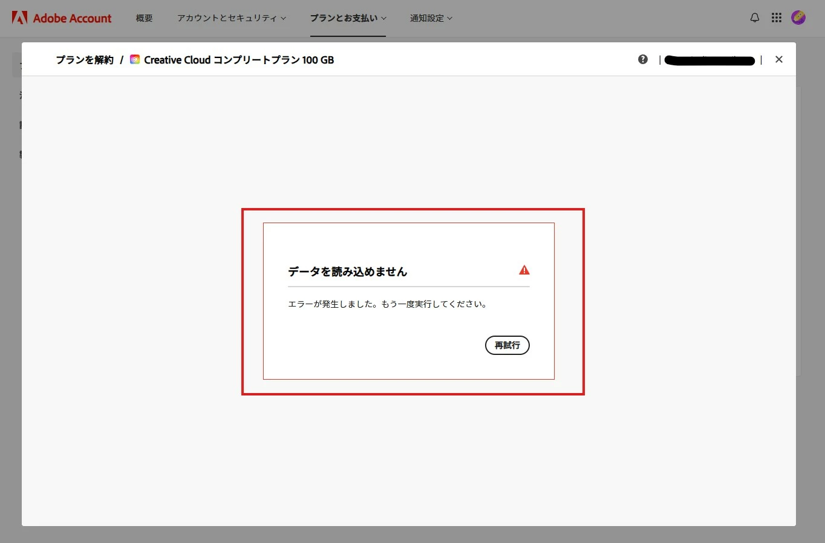Expand the プランとお支払い menu
The width and height of the screenshot is (825, 543).
[x=348, y=18]
